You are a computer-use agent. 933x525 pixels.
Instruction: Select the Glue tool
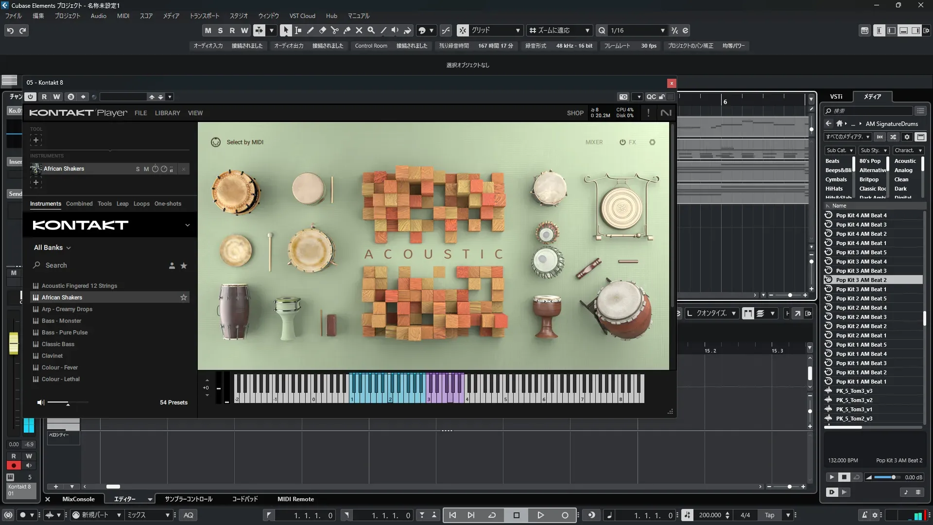pyautogui.click(x=346, y=30)
